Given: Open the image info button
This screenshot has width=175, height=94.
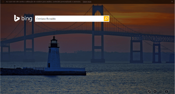Looking at the screenshot, I should [166, 91].
